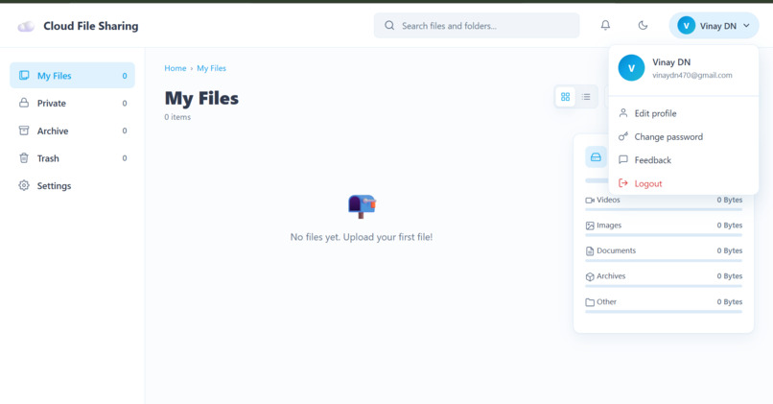Open the Trash section
Screen dimensions: 773x404
[x=73, y=158]
